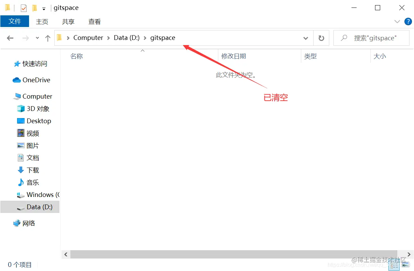Image resolution: width=414 pixels, height=271 pixels.
Task: Click the horizontal scrollbar left arrow
Action: (66, 254)
